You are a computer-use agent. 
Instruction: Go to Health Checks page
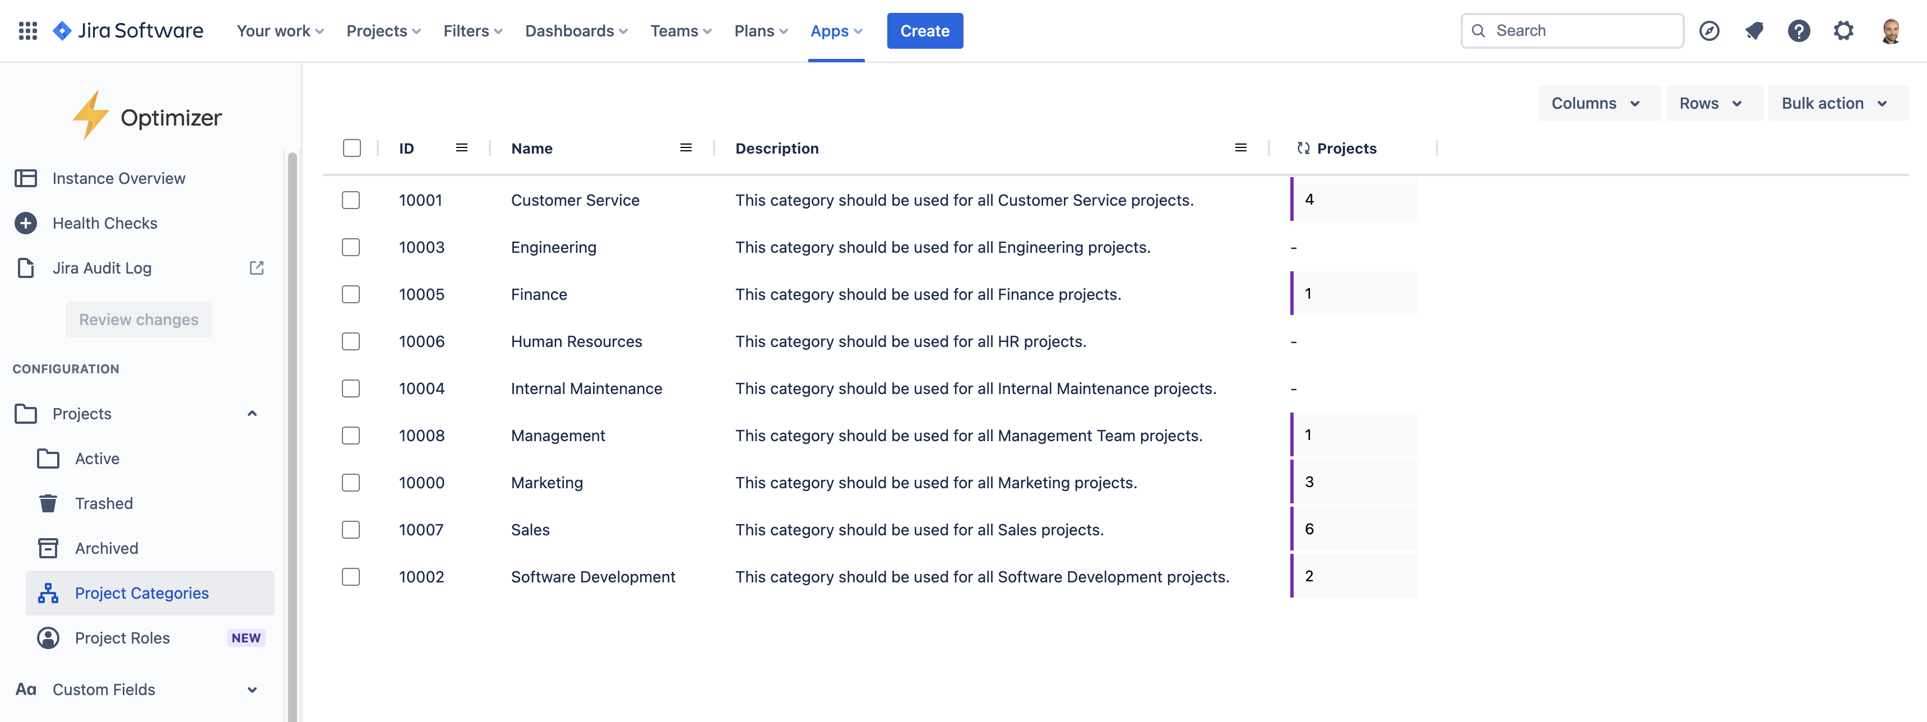(105, 223)
